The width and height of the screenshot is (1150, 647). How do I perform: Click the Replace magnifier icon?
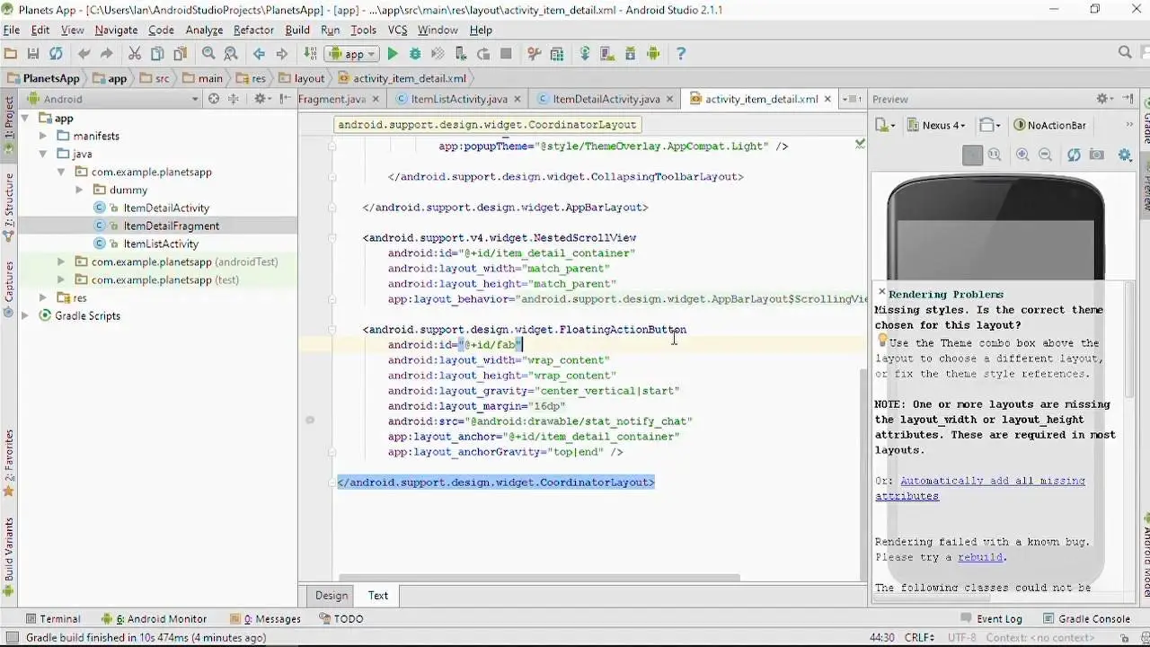[230, 54]
